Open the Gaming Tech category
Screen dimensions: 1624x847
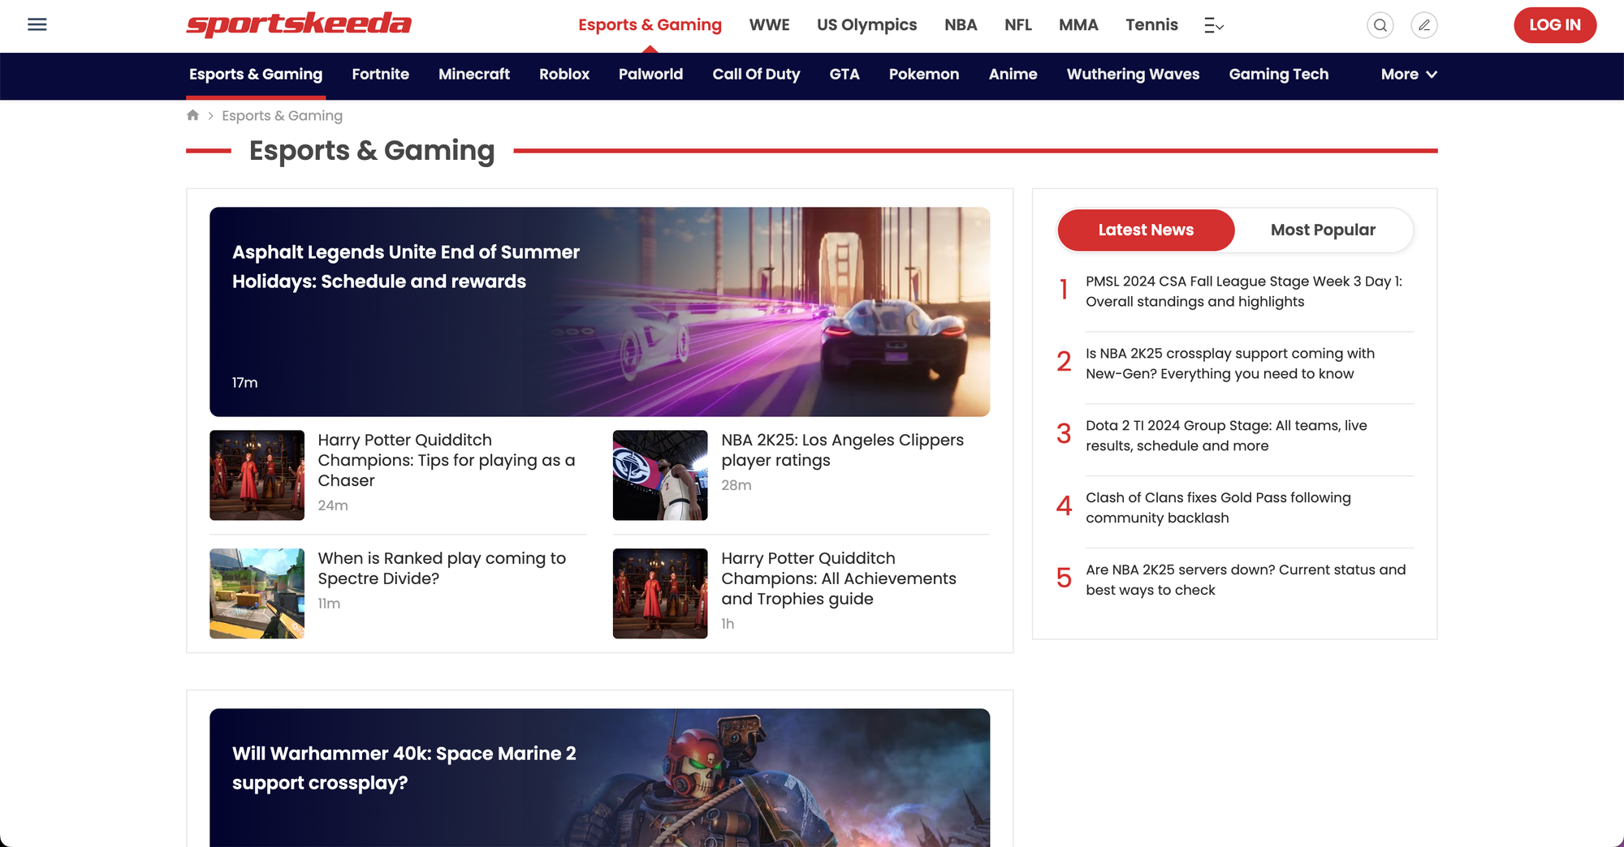pos(1279,74)
